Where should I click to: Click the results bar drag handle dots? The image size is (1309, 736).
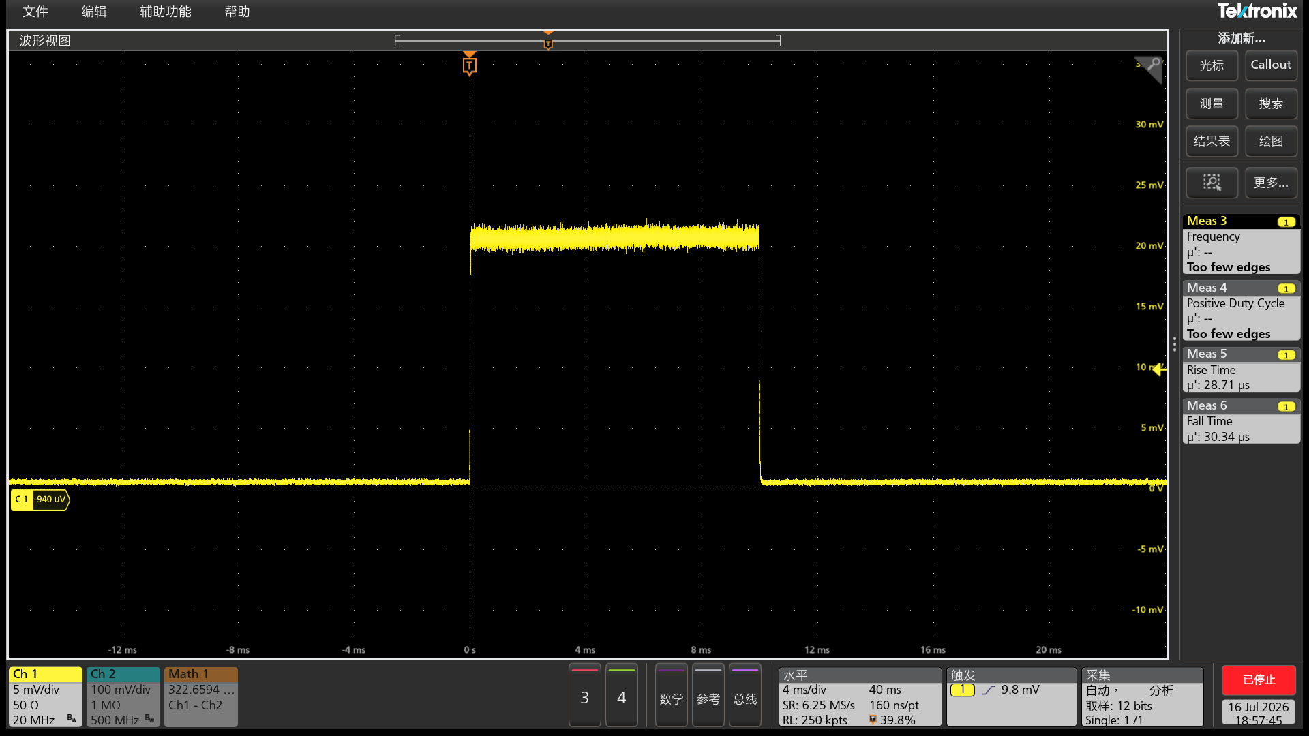point(1174,345)
